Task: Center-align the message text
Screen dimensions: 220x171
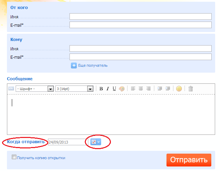Action: tap(141, 89)
